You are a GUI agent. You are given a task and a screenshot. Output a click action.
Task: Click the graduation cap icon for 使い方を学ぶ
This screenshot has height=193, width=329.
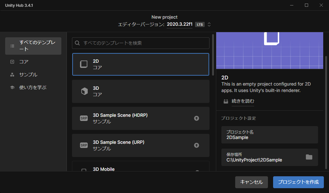[12, 87]
